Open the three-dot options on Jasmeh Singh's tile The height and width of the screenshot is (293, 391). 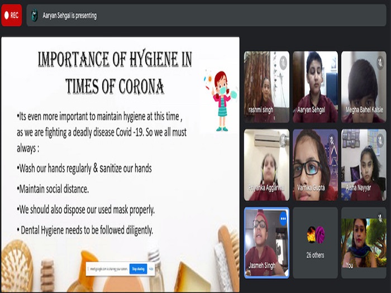coord(283,219)
